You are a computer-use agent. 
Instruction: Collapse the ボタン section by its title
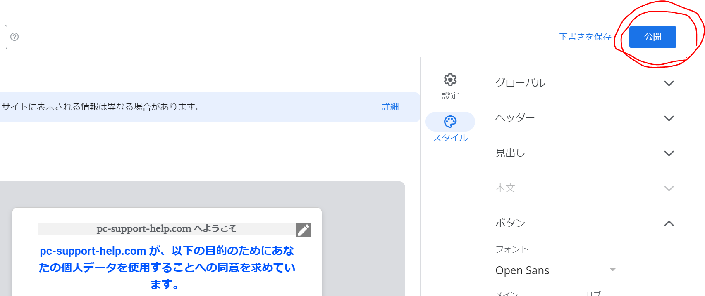pos(510,223)
